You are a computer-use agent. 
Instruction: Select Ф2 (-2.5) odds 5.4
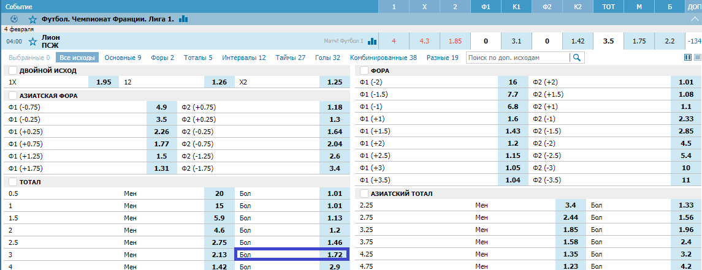(x=686, y=157)
